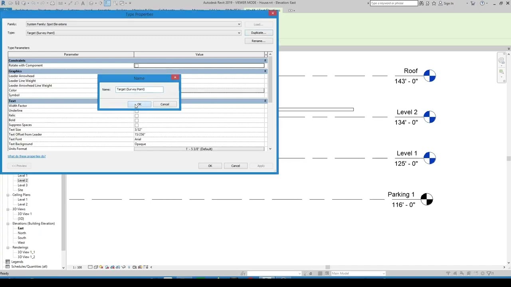Click the selection Filter icon in status bar

pyautogui.click(x=490, y=273)
